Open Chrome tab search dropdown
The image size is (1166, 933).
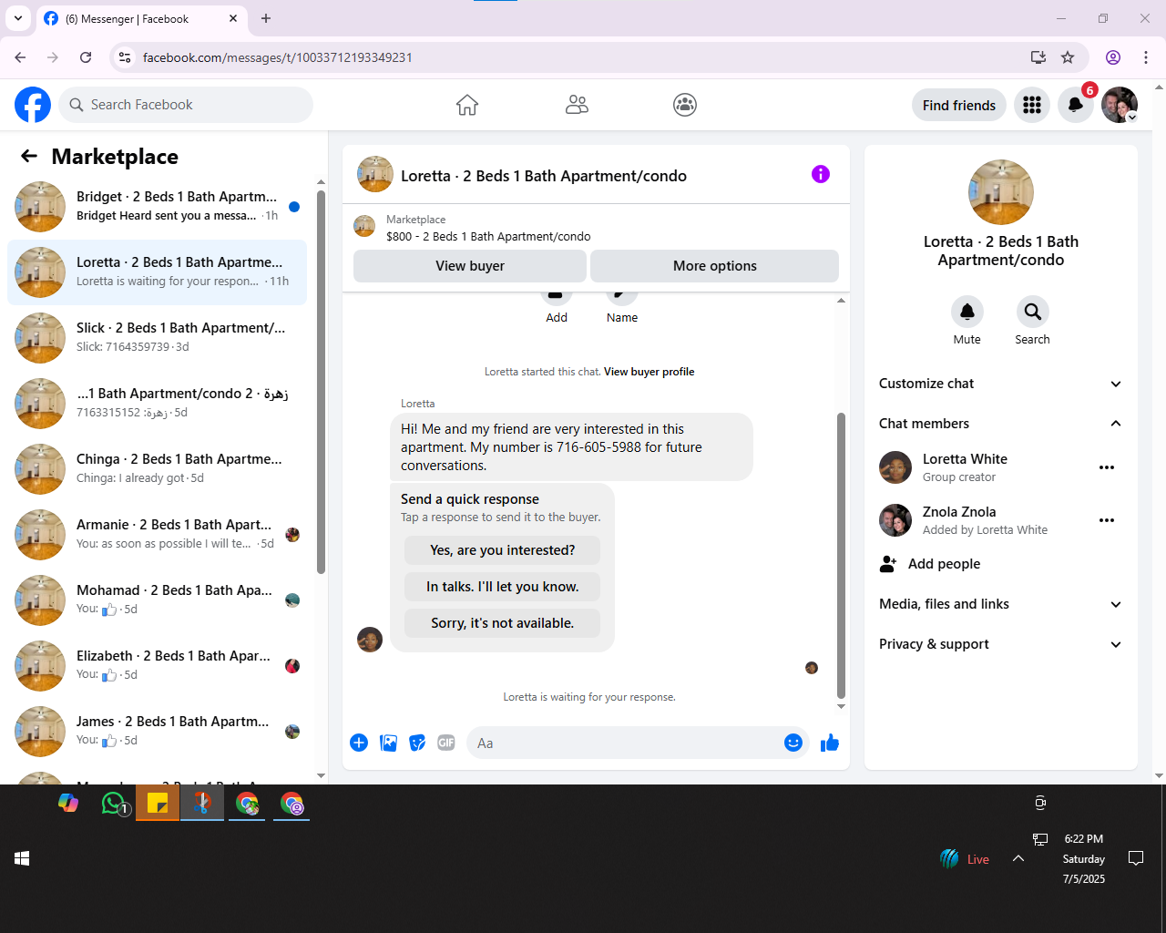tap(18, 18)
